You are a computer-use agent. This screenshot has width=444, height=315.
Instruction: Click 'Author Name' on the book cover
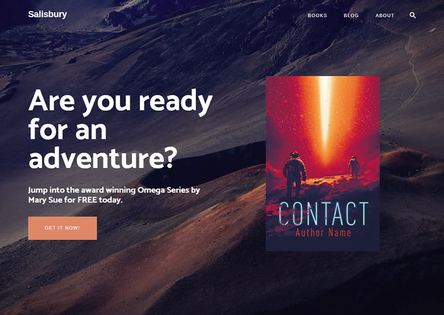coord(323,233)
